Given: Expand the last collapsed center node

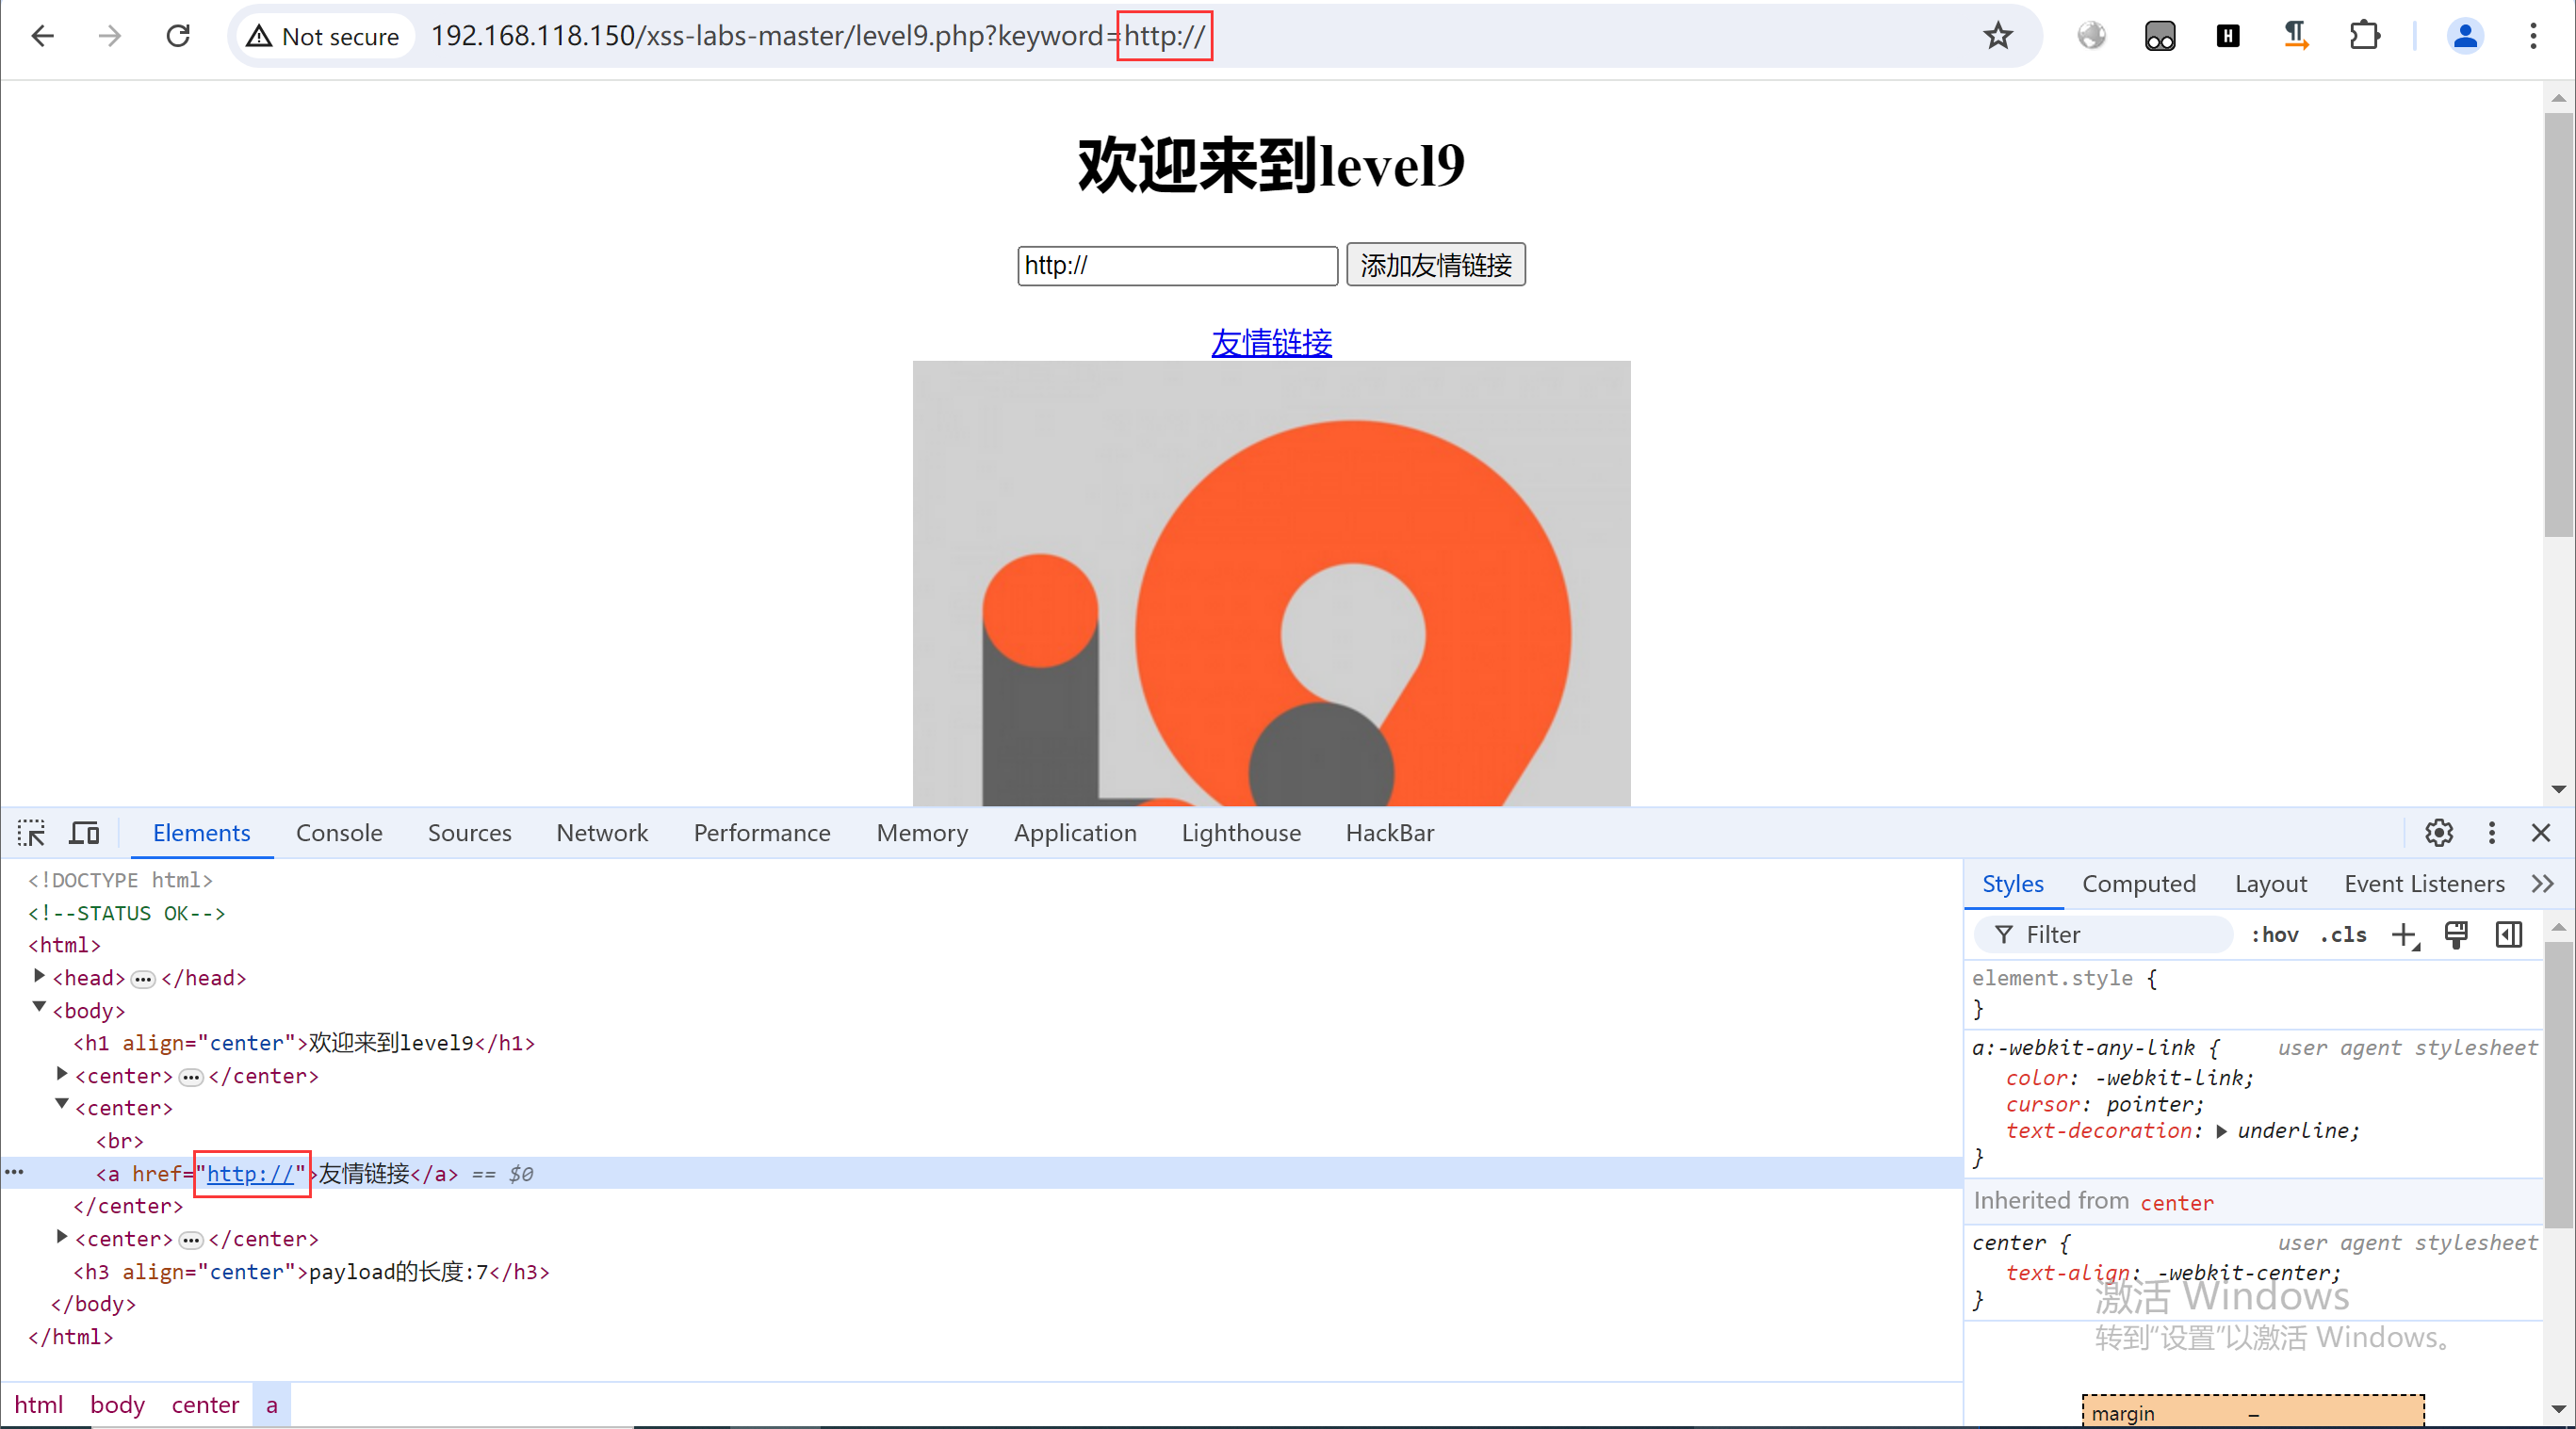Looking at the screenshot, I should point(62,1237).
